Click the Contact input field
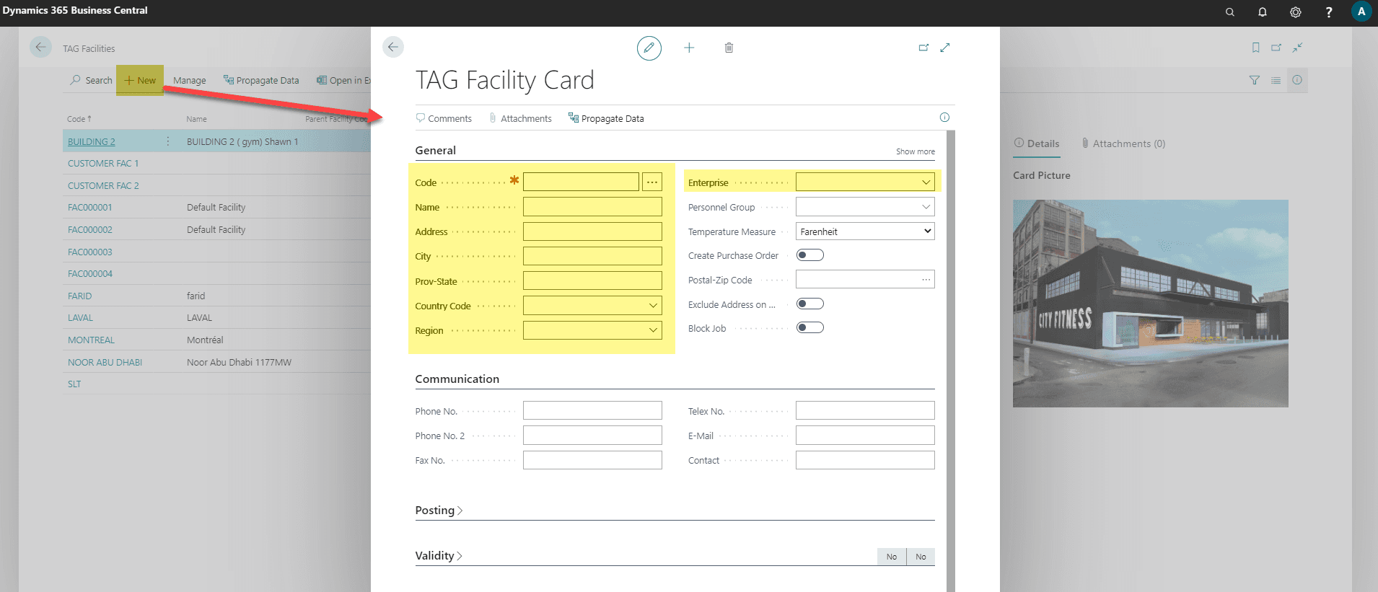 (865, 460)
